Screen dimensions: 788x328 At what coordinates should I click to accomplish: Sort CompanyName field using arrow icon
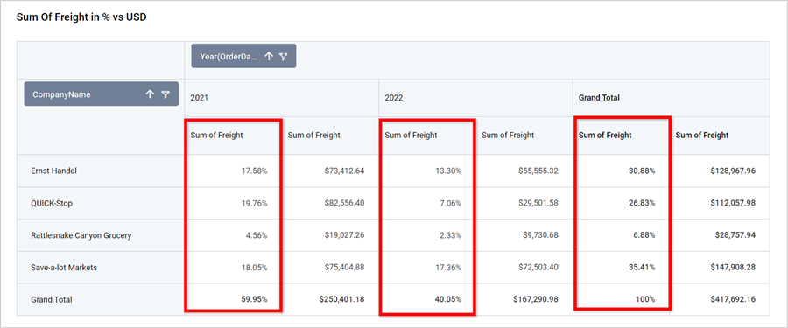150,94
